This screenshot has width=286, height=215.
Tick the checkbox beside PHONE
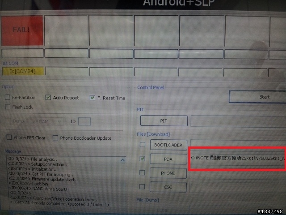click(x=142, y=172)
